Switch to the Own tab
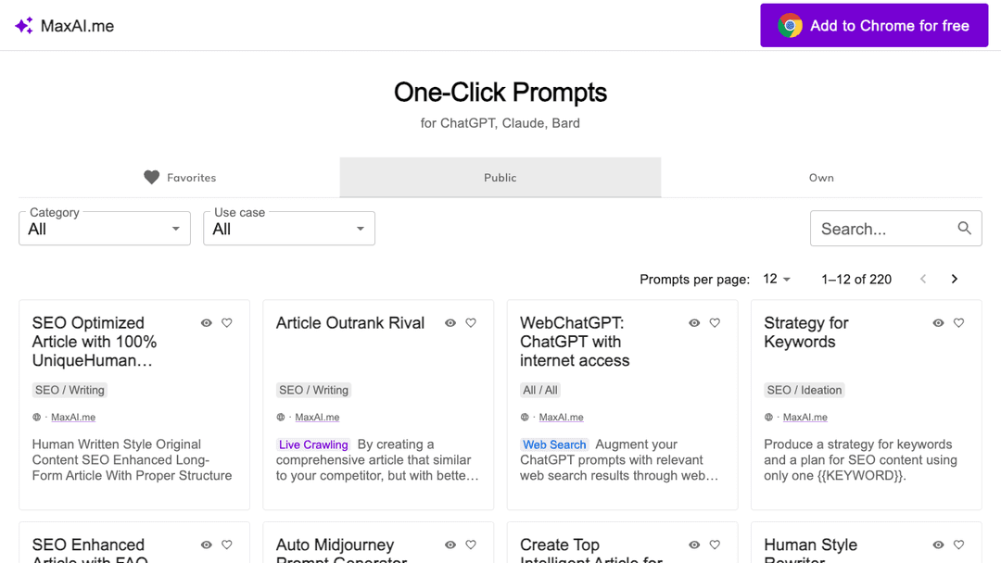The image size is (1001, 563). tap(821, 177)
